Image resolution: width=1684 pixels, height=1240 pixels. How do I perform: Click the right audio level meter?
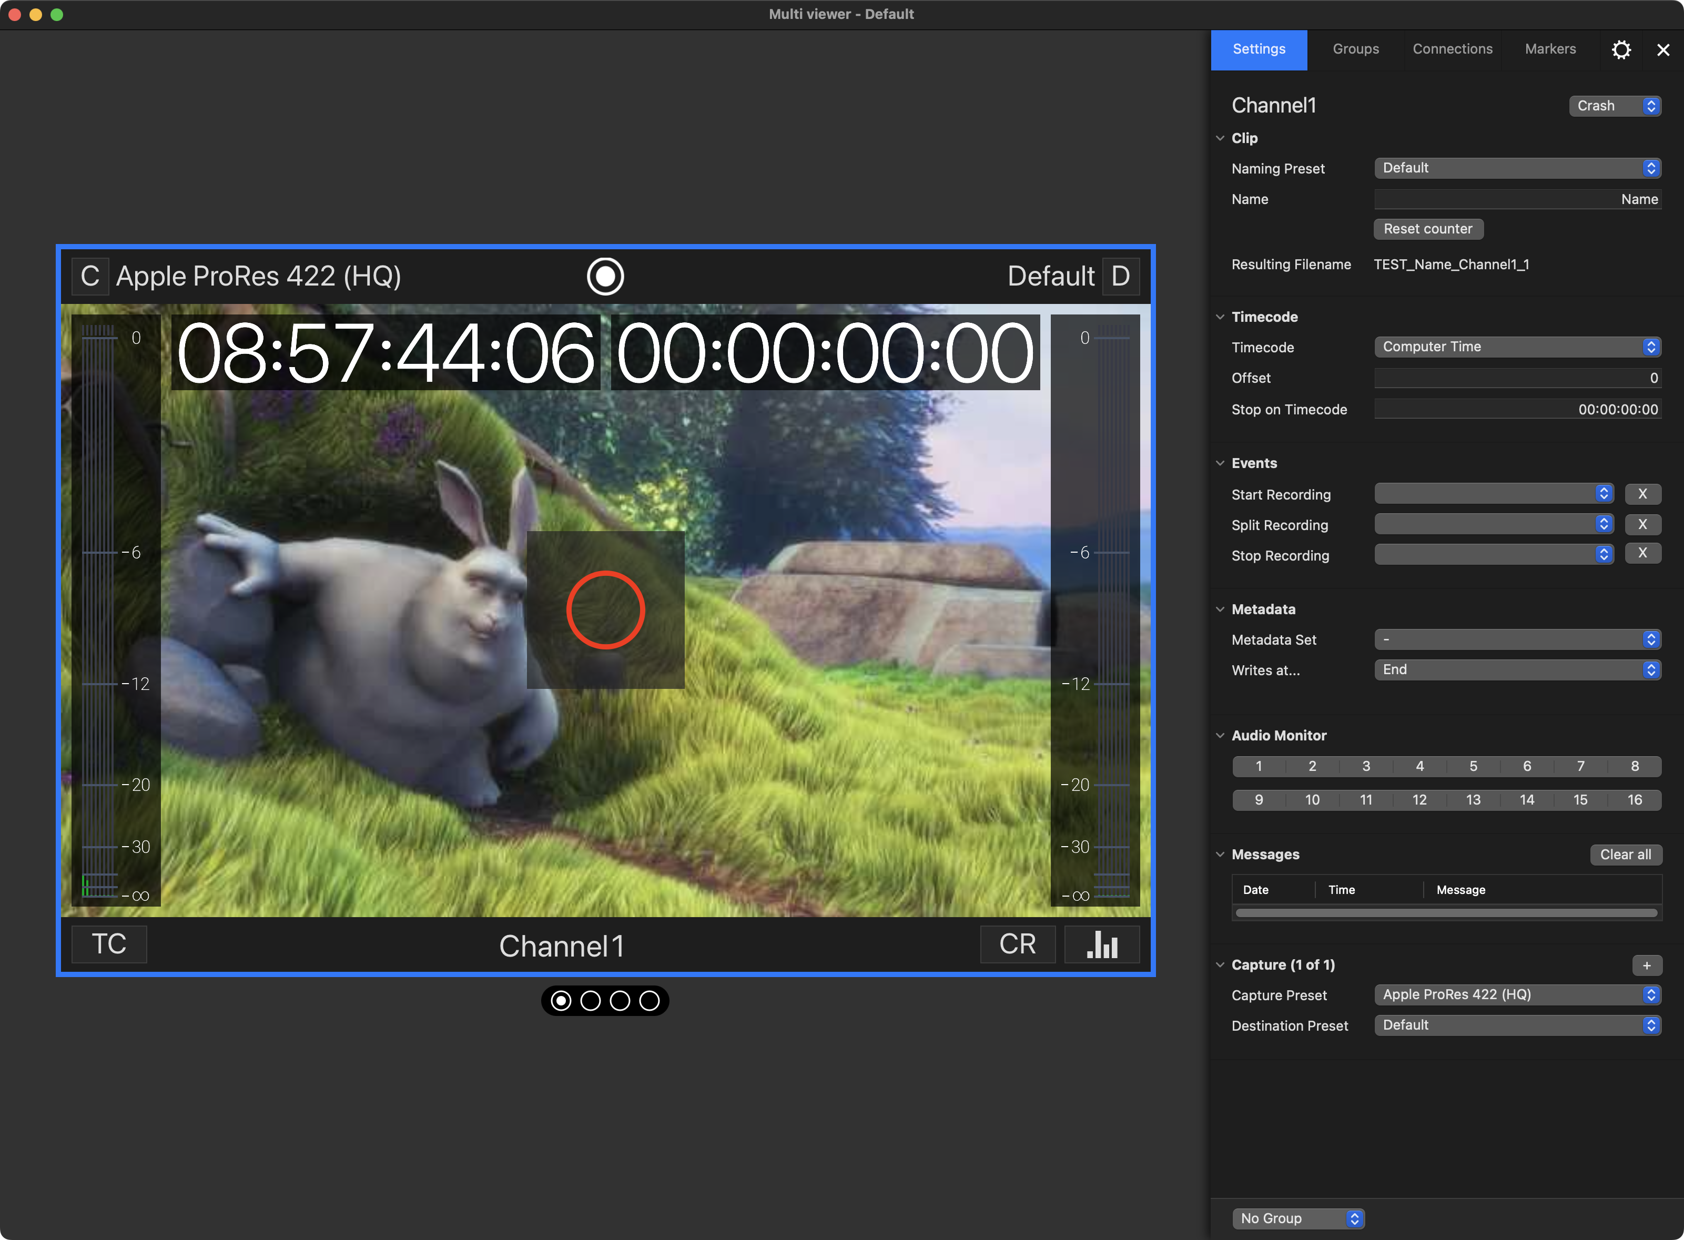point(1095,610)
